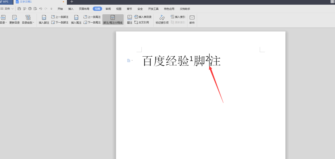335x159 pixels.
Task: Add a new document tab with plus
Action: [72, 2]
